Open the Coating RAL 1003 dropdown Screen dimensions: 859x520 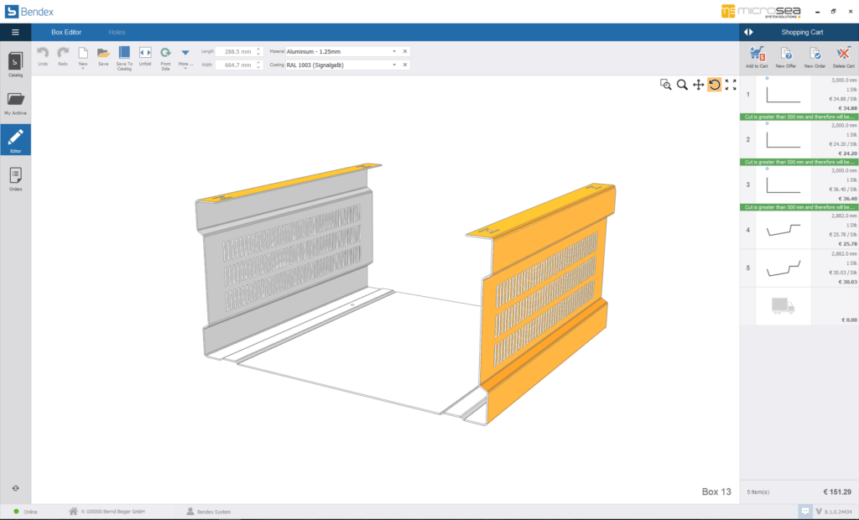click(394, 65)
